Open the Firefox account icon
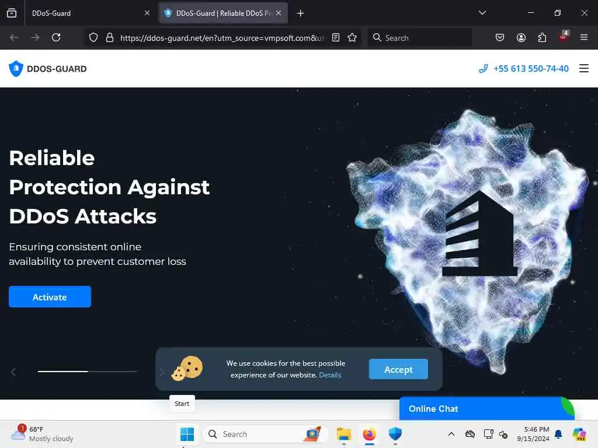The height and width of the screenshot is (448, 598). point(521,37)
